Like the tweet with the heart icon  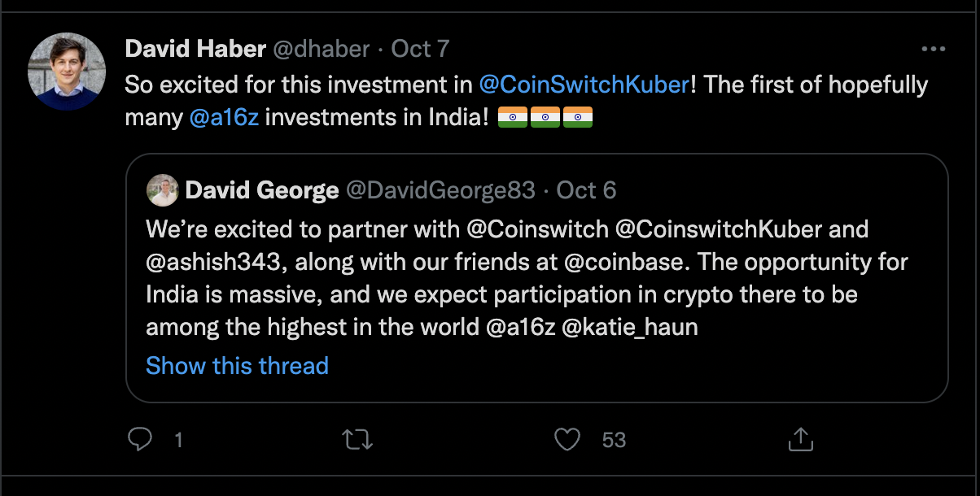[x=566, y=440]
